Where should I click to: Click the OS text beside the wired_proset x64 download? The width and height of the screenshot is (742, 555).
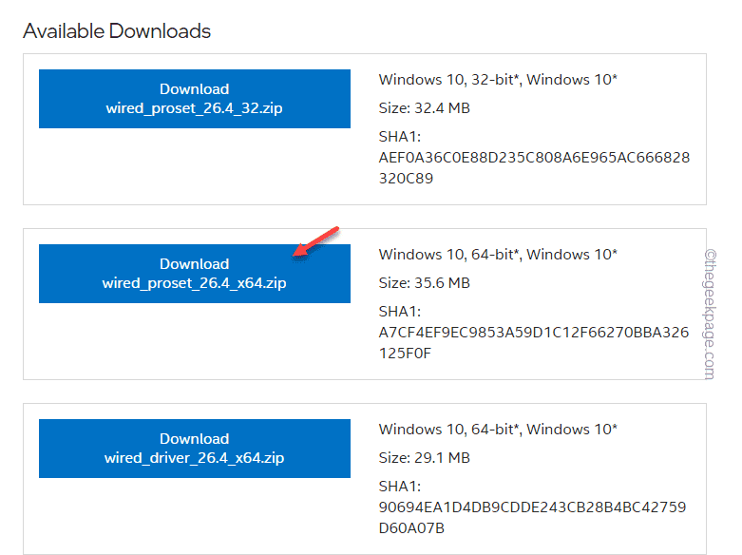[498, 254]
